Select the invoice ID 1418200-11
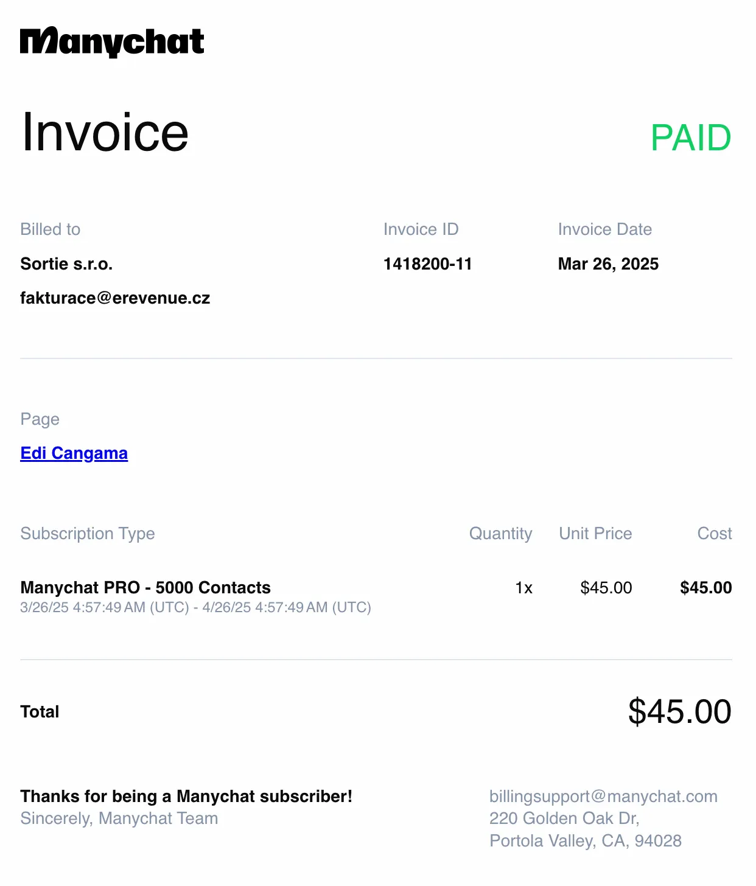756x886 pixels. [x=428, y=264]
